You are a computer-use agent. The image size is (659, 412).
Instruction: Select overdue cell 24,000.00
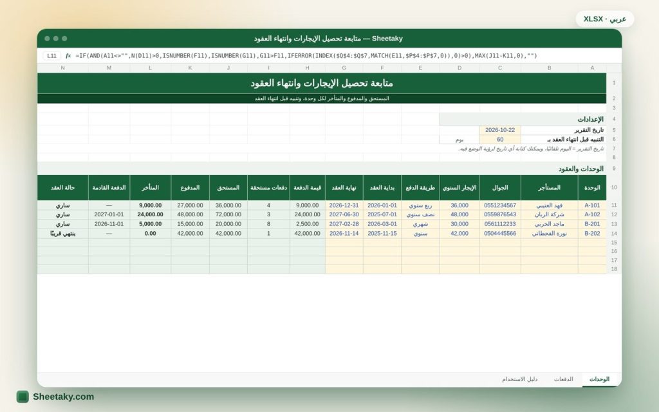tap(150, 214)
